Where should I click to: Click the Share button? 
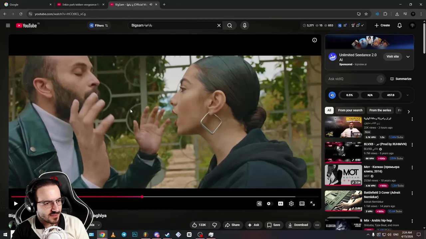[232, 225]
